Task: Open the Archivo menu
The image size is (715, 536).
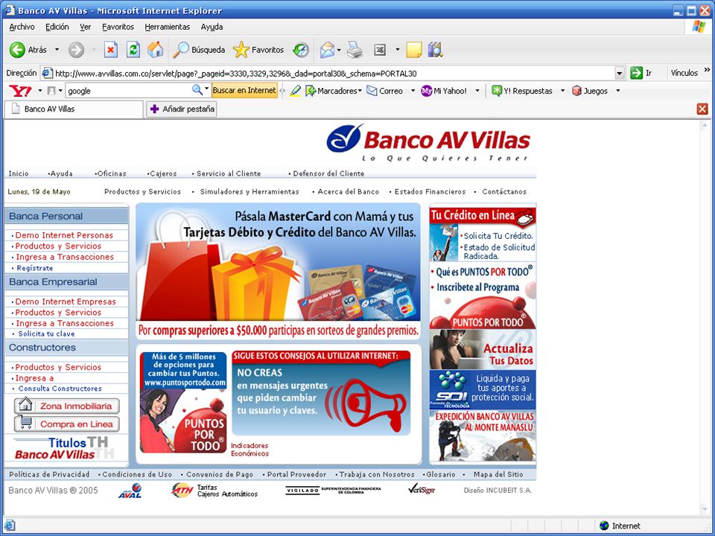Action: coord(22,27)
